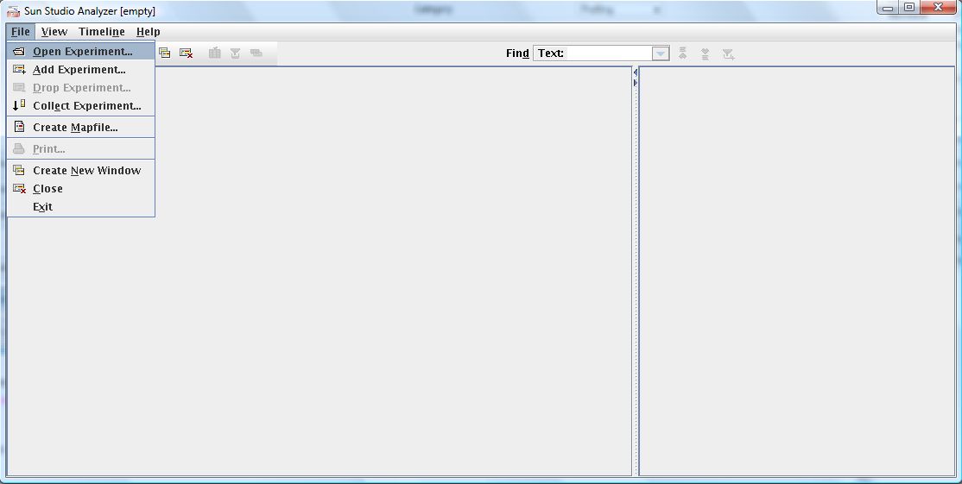Click the Collect Experiment arrow icon in menu

point(19,105)
